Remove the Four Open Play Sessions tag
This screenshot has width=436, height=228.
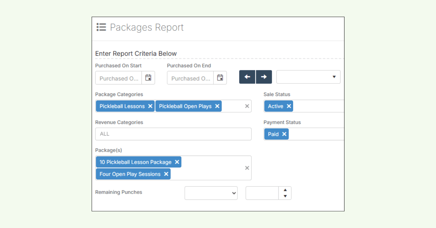167,174
